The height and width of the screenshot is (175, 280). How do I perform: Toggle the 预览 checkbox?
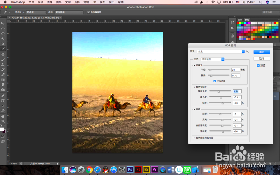pos(258,66)
